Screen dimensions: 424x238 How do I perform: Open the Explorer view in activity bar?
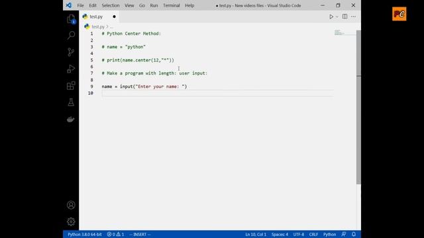pos(71,19)
